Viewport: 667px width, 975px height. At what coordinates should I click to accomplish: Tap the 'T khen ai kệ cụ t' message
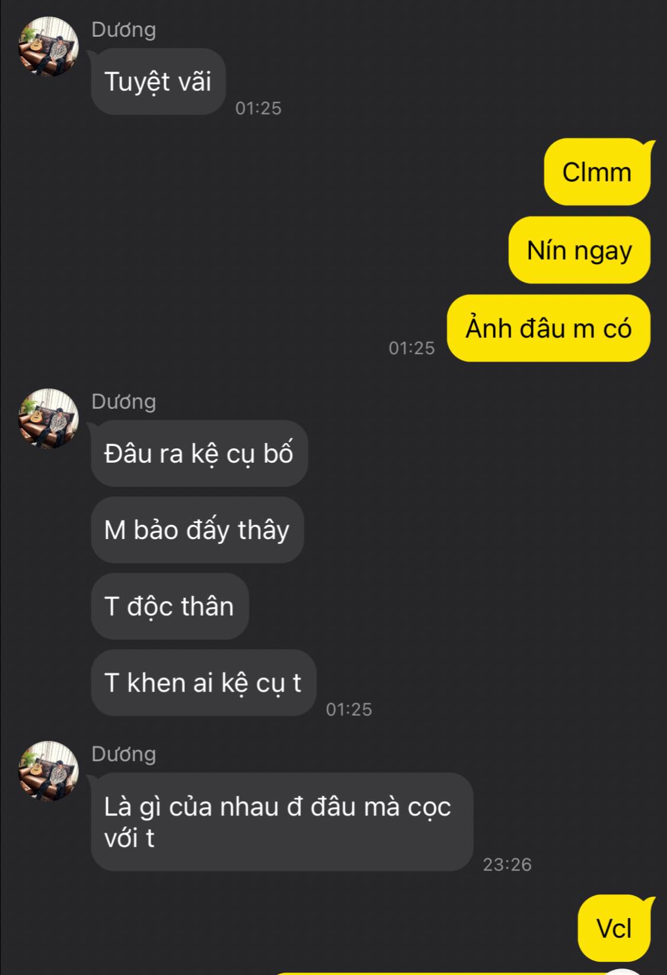(203, 683)
